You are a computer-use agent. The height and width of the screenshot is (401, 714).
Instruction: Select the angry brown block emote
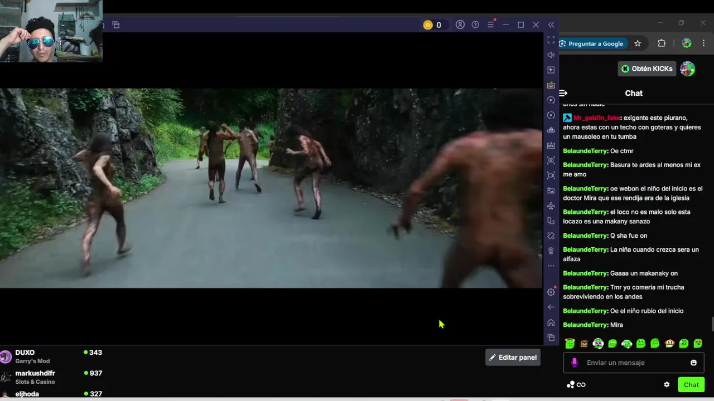click(584, 344)
